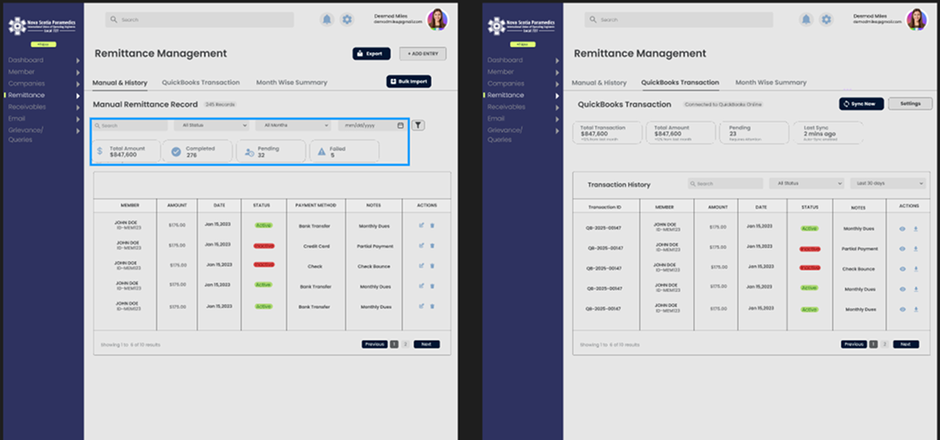Click the user avatar in the right mockup
Viewport: 940px width, 440px height.
916,19
